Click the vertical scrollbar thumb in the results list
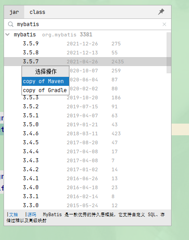Image resolution: width=189 pixels, height=240 pixels. click(x=169, y=53)
